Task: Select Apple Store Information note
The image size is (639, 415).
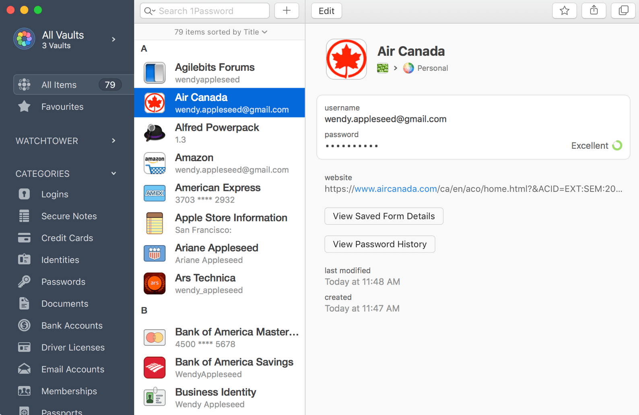Action: 220,223
